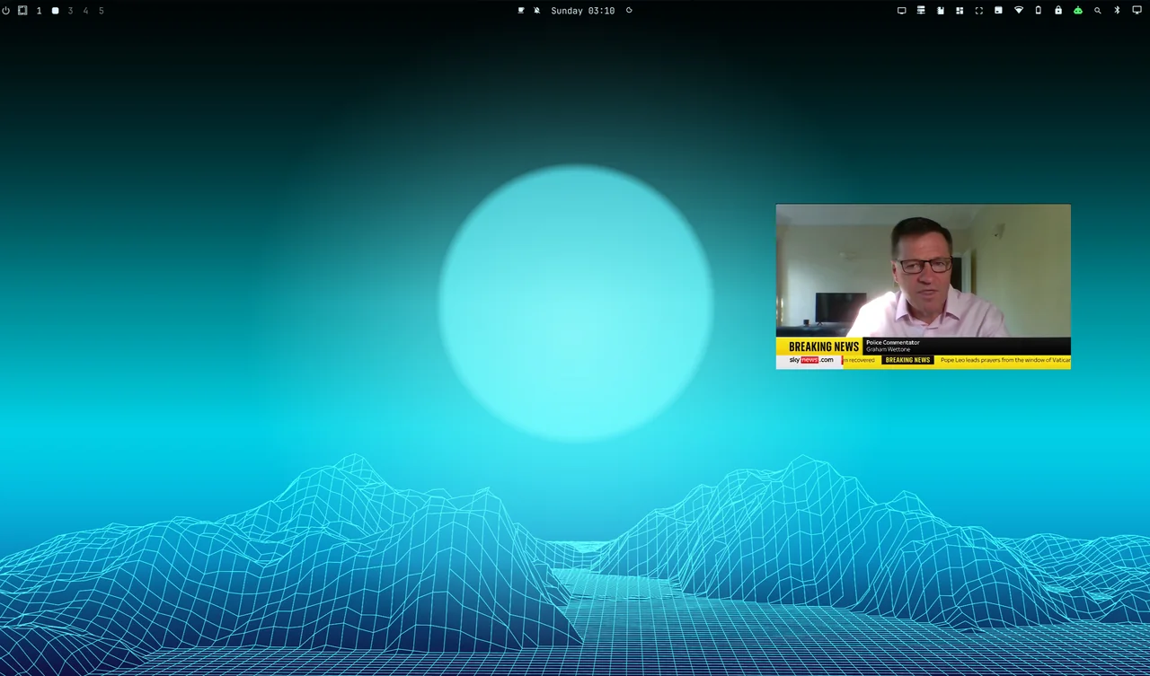Switch to workspace 3
The image size is (1150, 676).
tap(71, 11)
